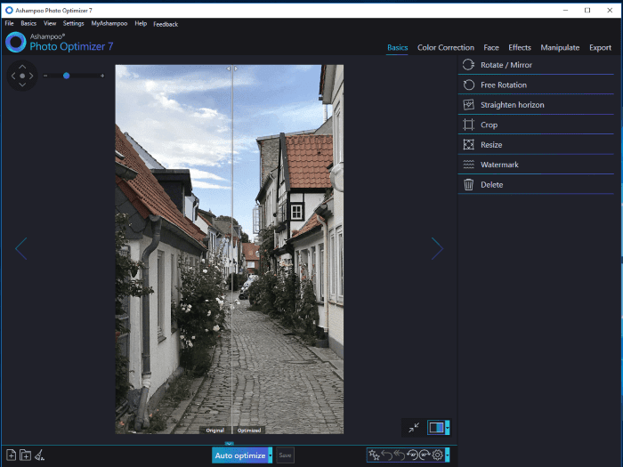Rotate image 90 degrees left icon
This screenshot has width=623, height=467.
[412, 455]
